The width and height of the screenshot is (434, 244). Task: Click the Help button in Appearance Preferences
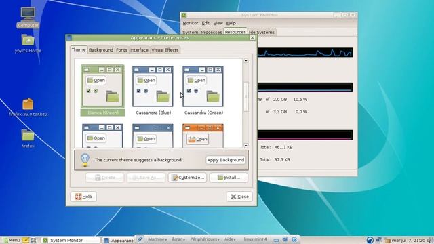(83, 197)
